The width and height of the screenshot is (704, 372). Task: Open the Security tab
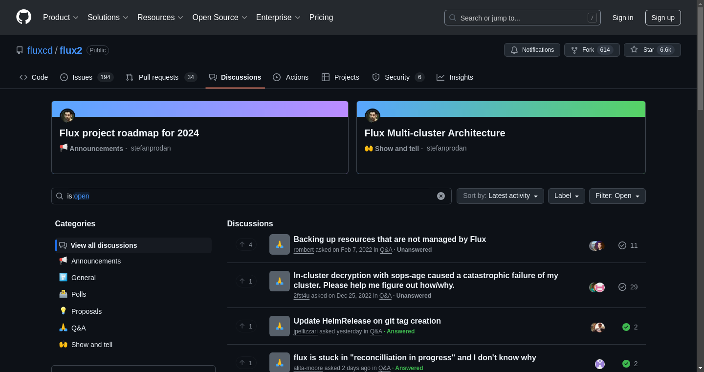(x=398, y=77)
